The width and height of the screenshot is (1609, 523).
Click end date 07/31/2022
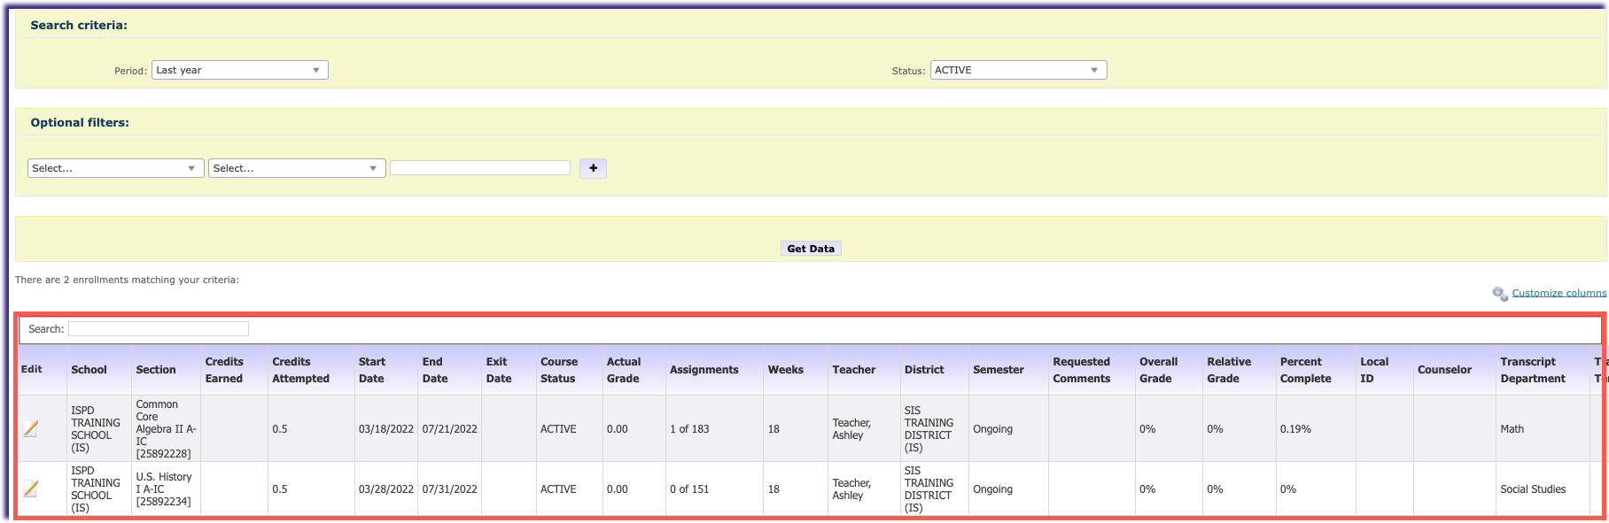(449, 489)
